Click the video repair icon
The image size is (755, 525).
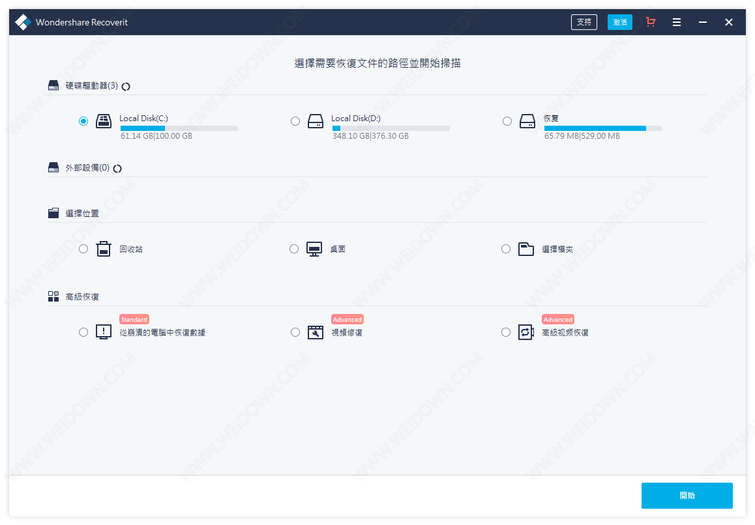click(316, 332)
